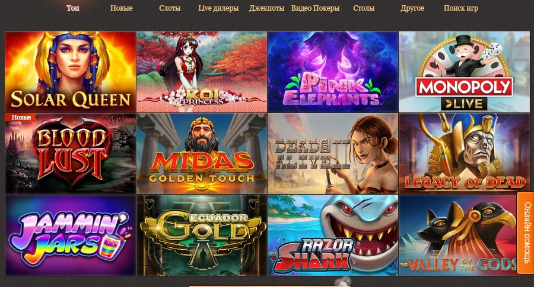The image size is (534, 287).
Task: Open the Jammin' Jars game
Action: click(x=71, y=236)
